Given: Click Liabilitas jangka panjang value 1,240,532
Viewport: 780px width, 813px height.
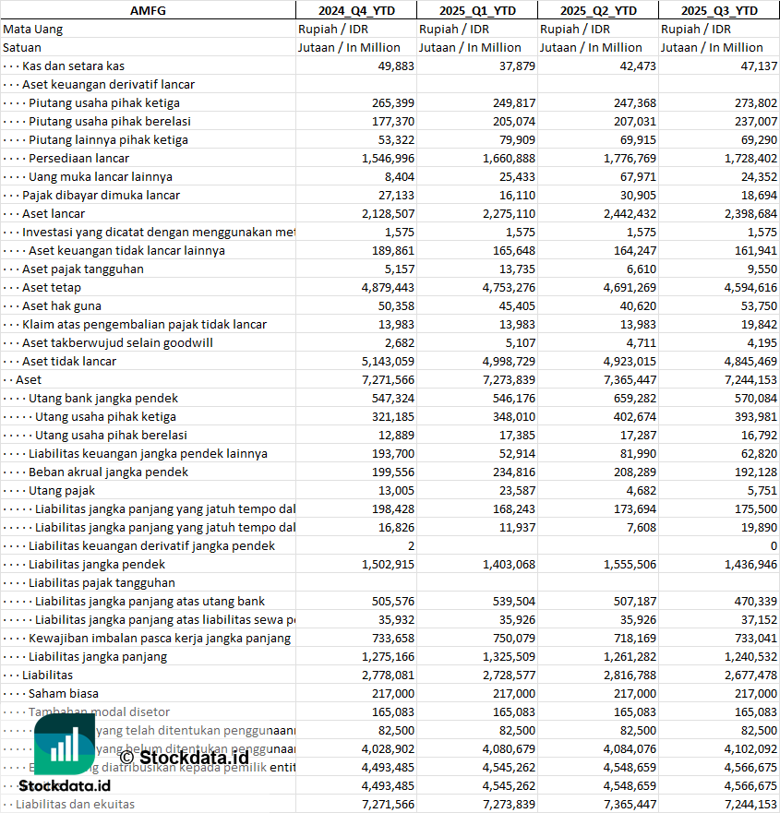Looking at the screenshot, I should coord(751,656).
